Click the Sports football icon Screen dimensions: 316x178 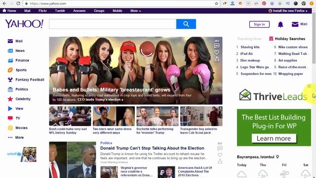10,70
